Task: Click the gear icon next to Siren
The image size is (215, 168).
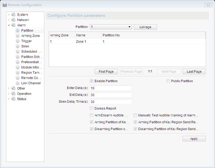Action: [18, 46]
